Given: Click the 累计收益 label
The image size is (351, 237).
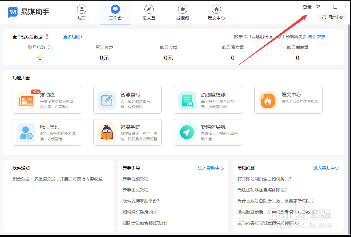Looking at the screenshot, I should click(x=104, y=47).
